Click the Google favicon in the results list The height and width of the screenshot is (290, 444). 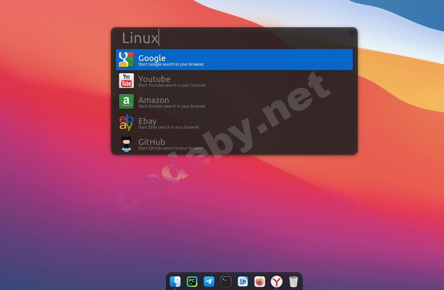(x=126, y=59)
